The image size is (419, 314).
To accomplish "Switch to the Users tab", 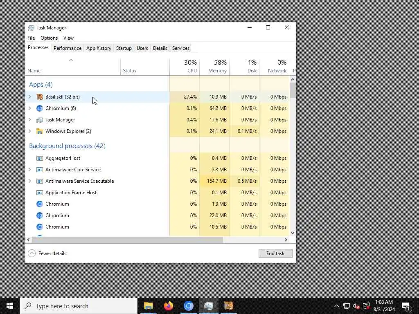I will [x=142, y=48].
